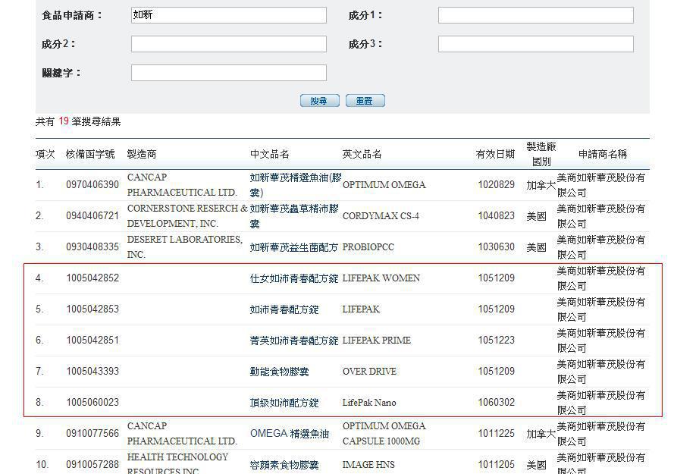Open product link 頂級如沛配方錠
Image resolution: width=674 pixels, height=474 pixels.
click(284, 403)
